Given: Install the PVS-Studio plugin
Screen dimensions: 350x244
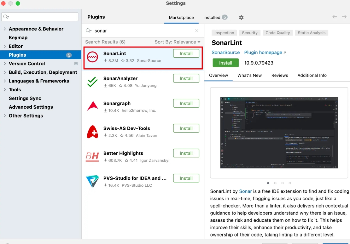Looking at the screenshot, I should point(186,178).
